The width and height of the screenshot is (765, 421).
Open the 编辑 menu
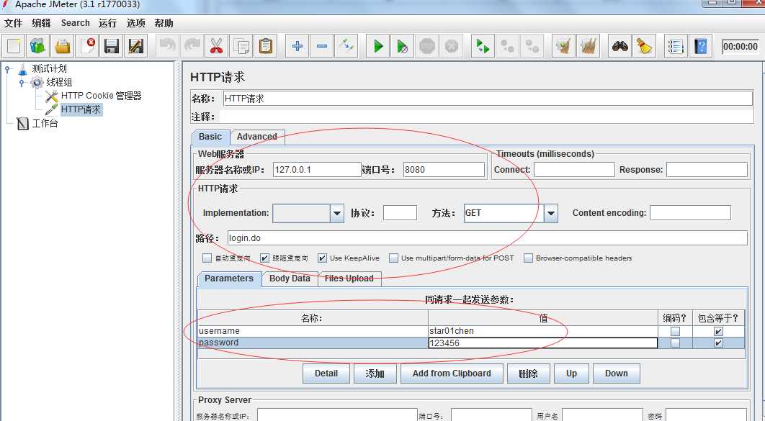click(42, 23)
